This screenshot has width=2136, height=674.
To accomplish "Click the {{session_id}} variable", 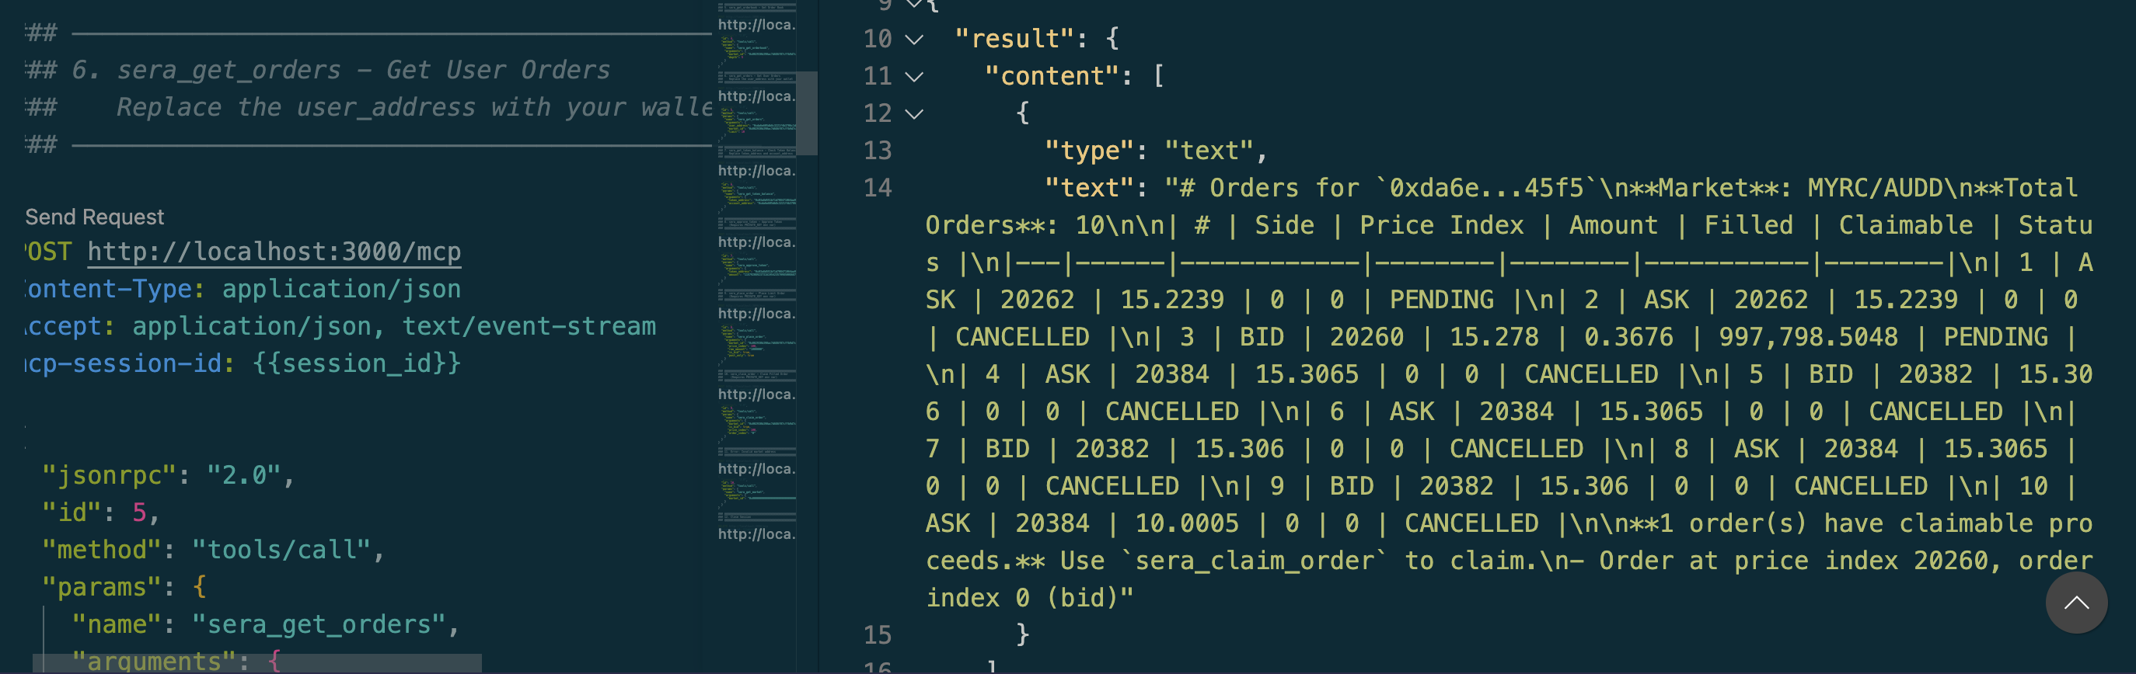I will tap(357, 363).
